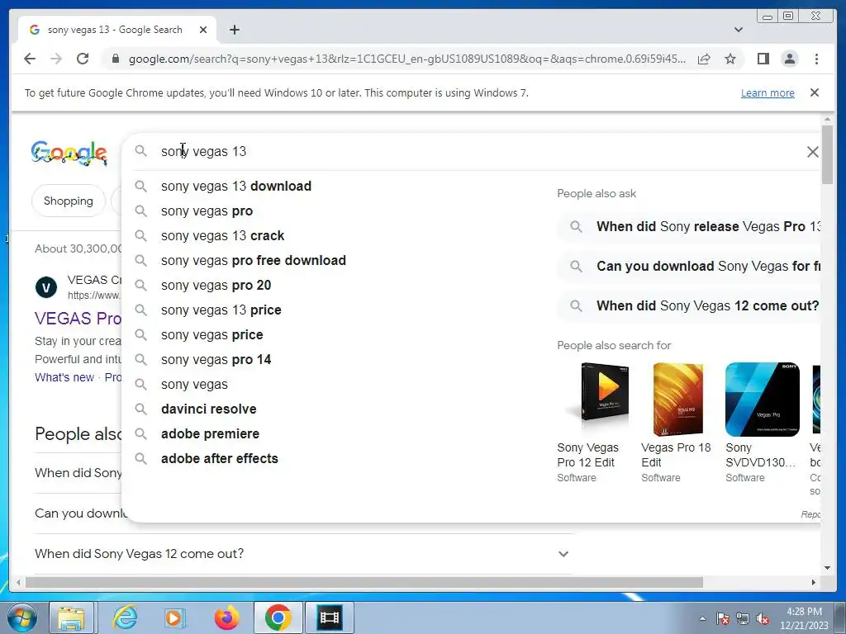Select suggestion sony vegas pro 20

point(216,285)
